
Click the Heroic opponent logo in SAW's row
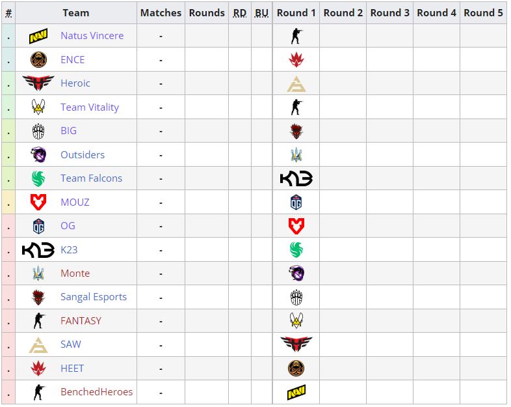point(296,344)
